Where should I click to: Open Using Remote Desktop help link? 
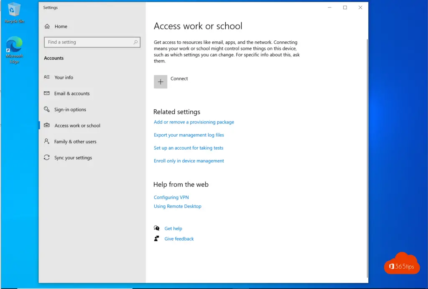click(177, 206)
